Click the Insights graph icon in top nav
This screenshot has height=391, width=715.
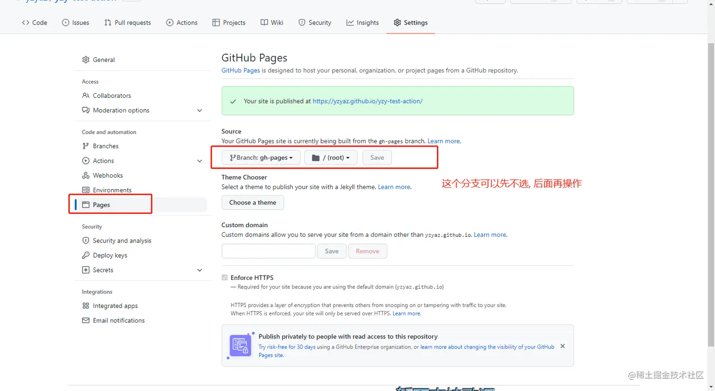[x=350, y=23]
